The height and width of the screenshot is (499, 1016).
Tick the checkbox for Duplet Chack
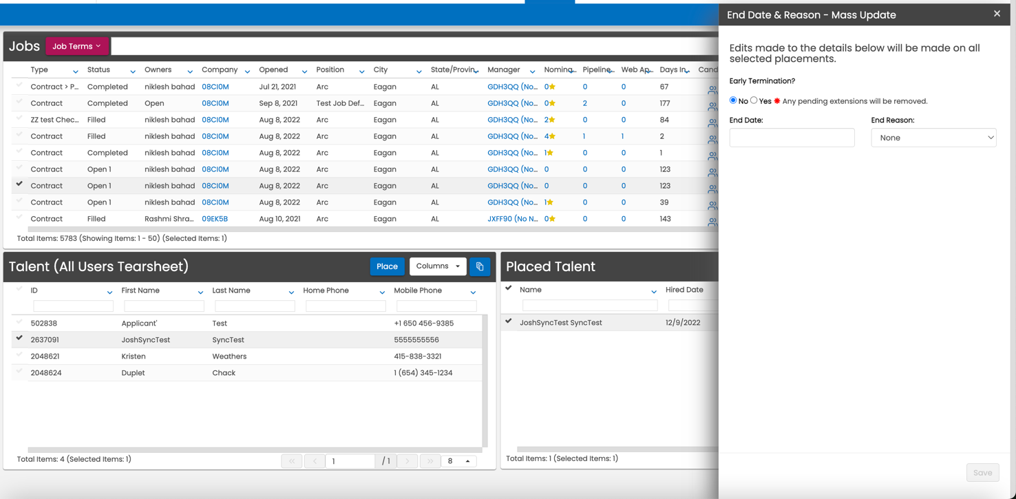click(x=19, y=372)
